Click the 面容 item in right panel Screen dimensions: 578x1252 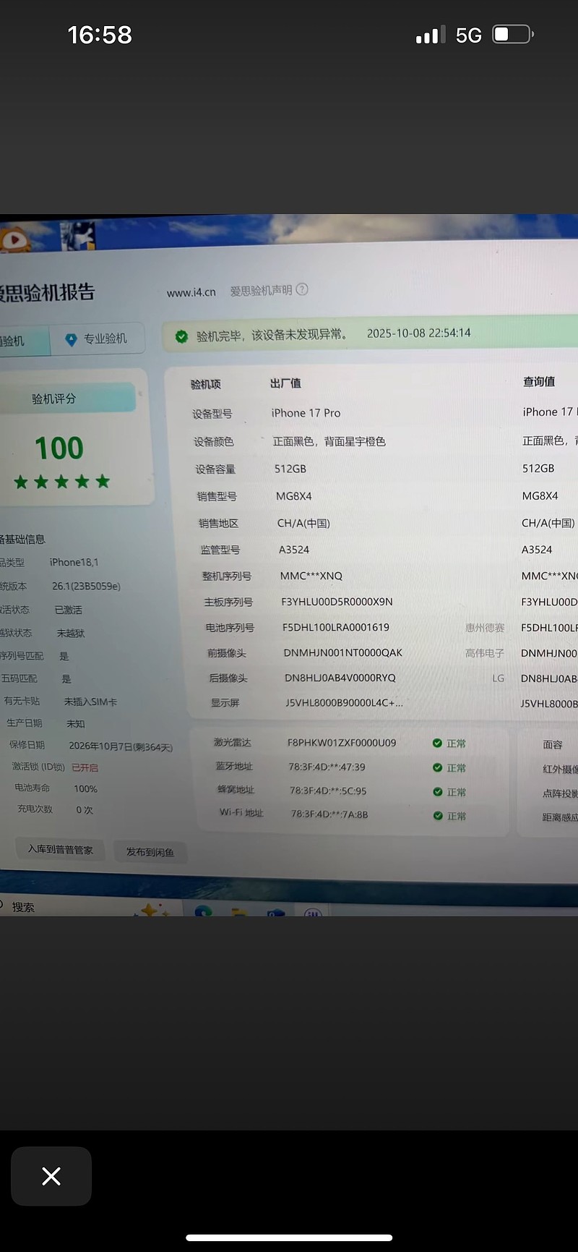click(552, 744)
